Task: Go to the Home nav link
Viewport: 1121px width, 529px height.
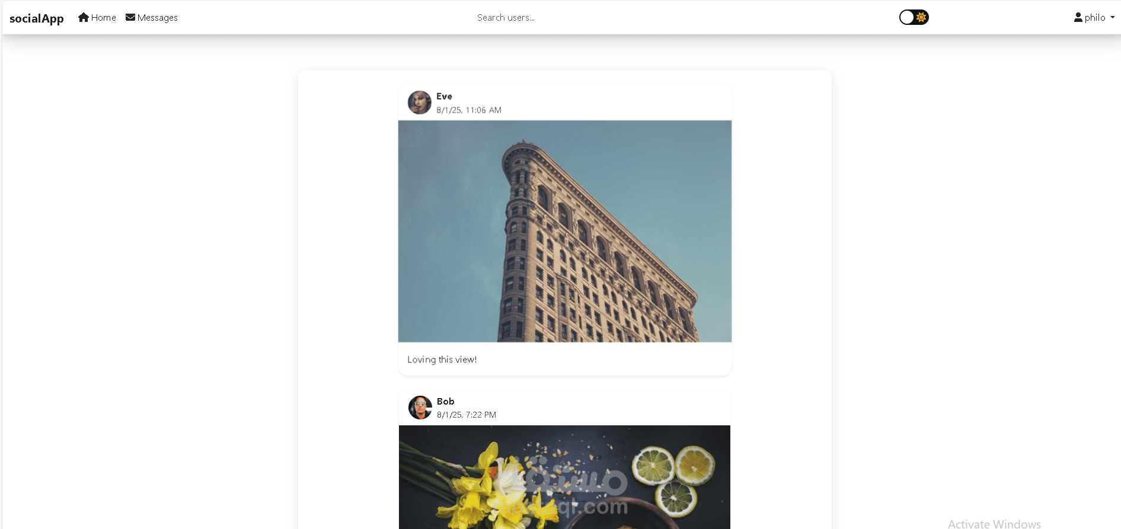Action: [x=97, y=18]
